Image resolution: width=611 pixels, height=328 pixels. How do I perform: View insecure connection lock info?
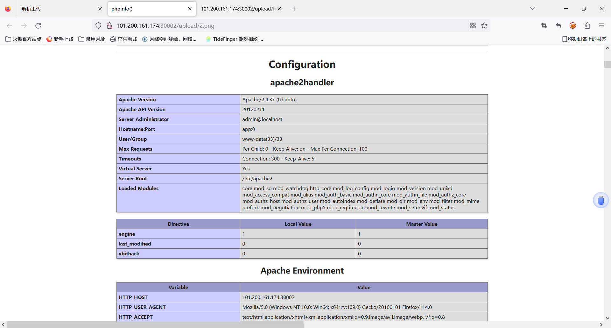pyautogui.click(x=109, y=25)
